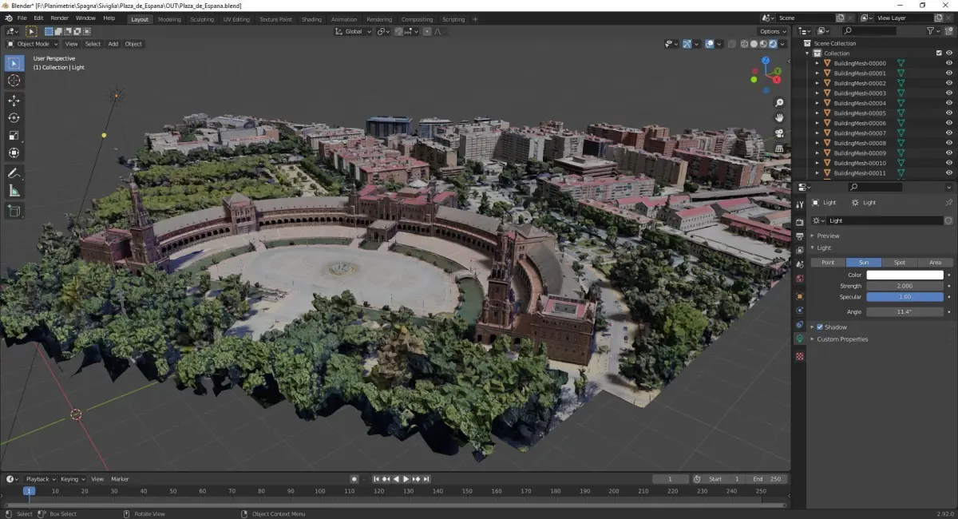Activate the Rotate tool

14,118
